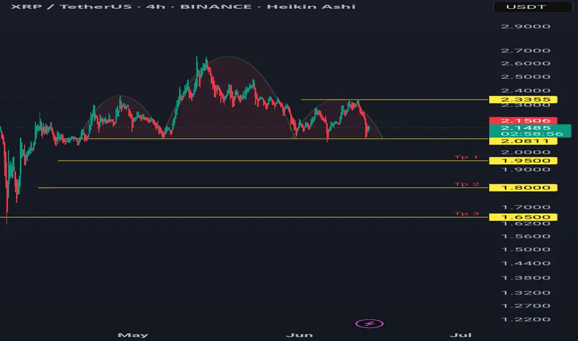Click the 02:58:56 candle countdown timer
The image size is (578, 341).
click(x=532, y=134)
